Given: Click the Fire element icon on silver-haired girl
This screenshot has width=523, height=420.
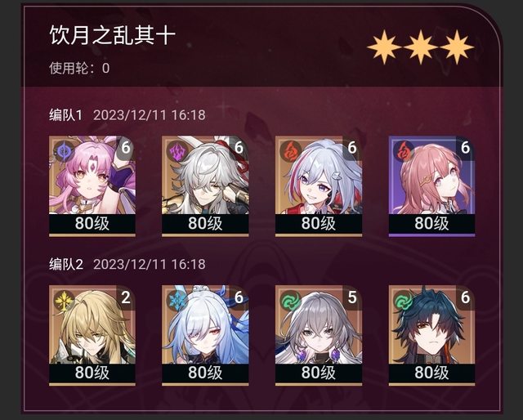Looking at the screenshot, I should [x=290, y=151].
